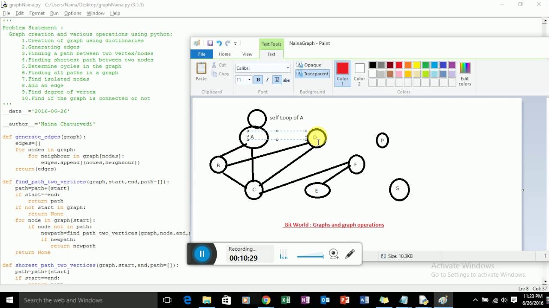Open the Paint File menu
This screenshot has width=549, height=308.
(x=202, y=54)
